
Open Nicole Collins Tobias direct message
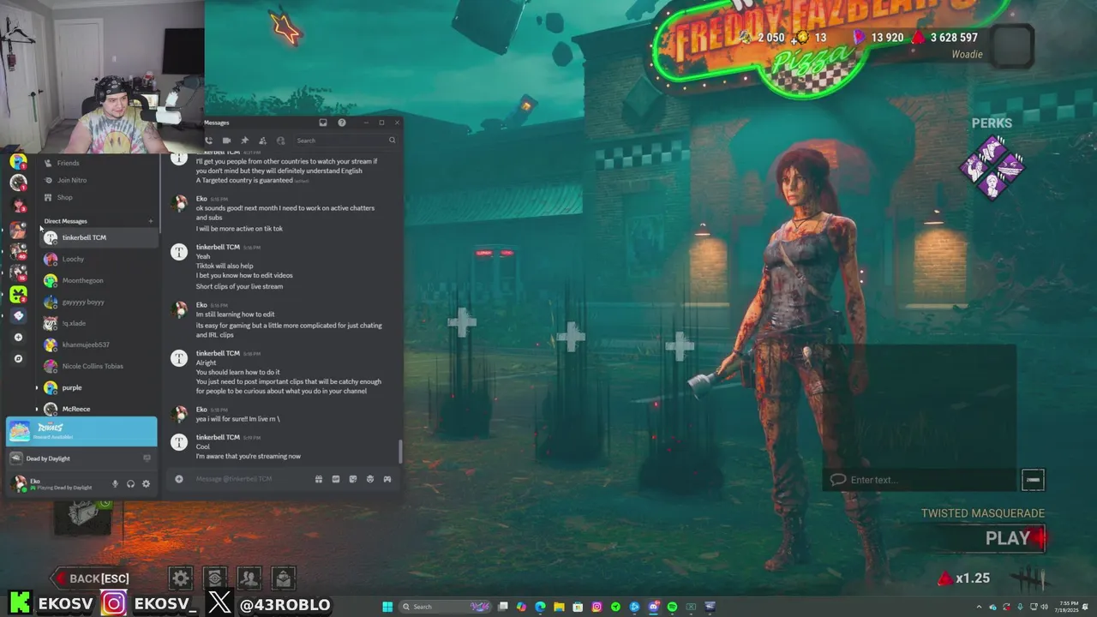(99, 366)
